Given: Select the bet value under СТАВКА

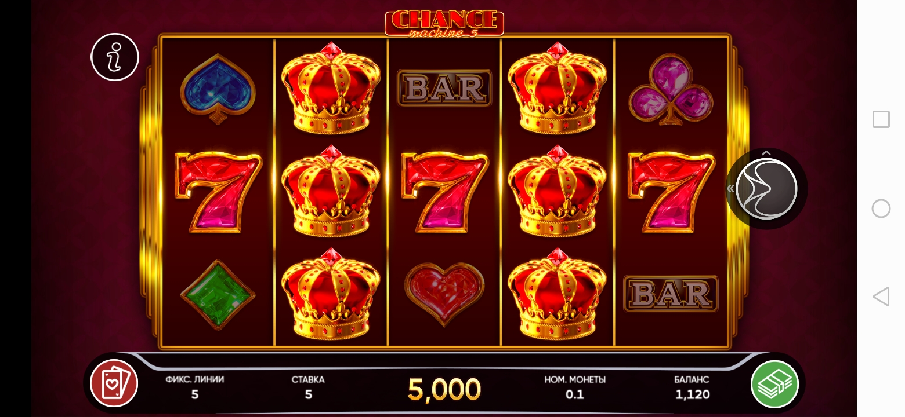Looking at the screenshot, I should [309, 394].
